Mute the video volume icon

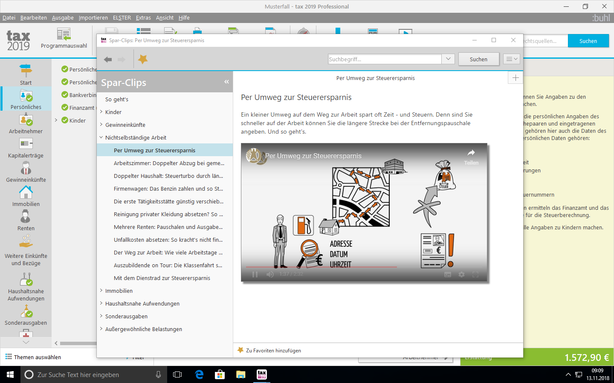tap(270, 274)
